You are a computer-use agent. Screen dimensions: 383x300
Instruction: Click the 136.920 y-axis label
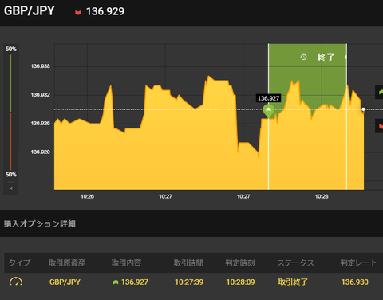(x=40, y=152)
